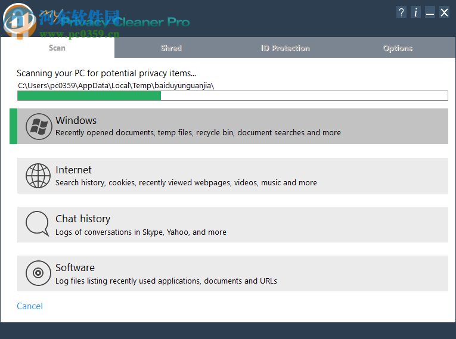The image size is (456, 339).
Task: Click the Internet globe icon
Action: point(38,176)
